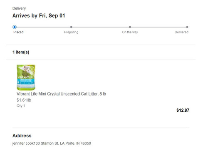Click the 1 item(s) section header
Screen dimensions: 208x163
(21, 52)
